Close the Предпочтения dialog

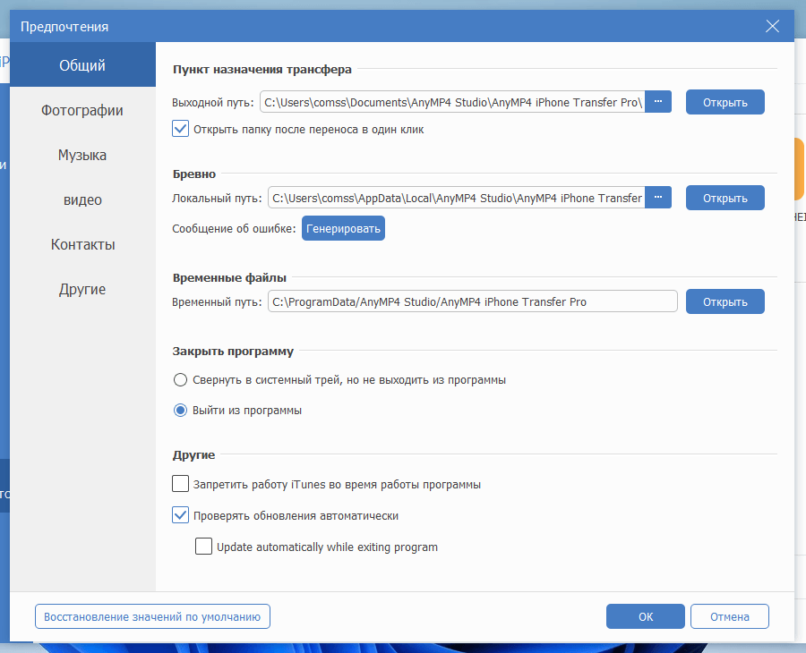click(x=772, y=26)
